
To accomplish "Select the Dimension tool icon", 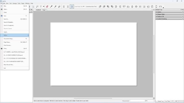I will pos(41,7).
